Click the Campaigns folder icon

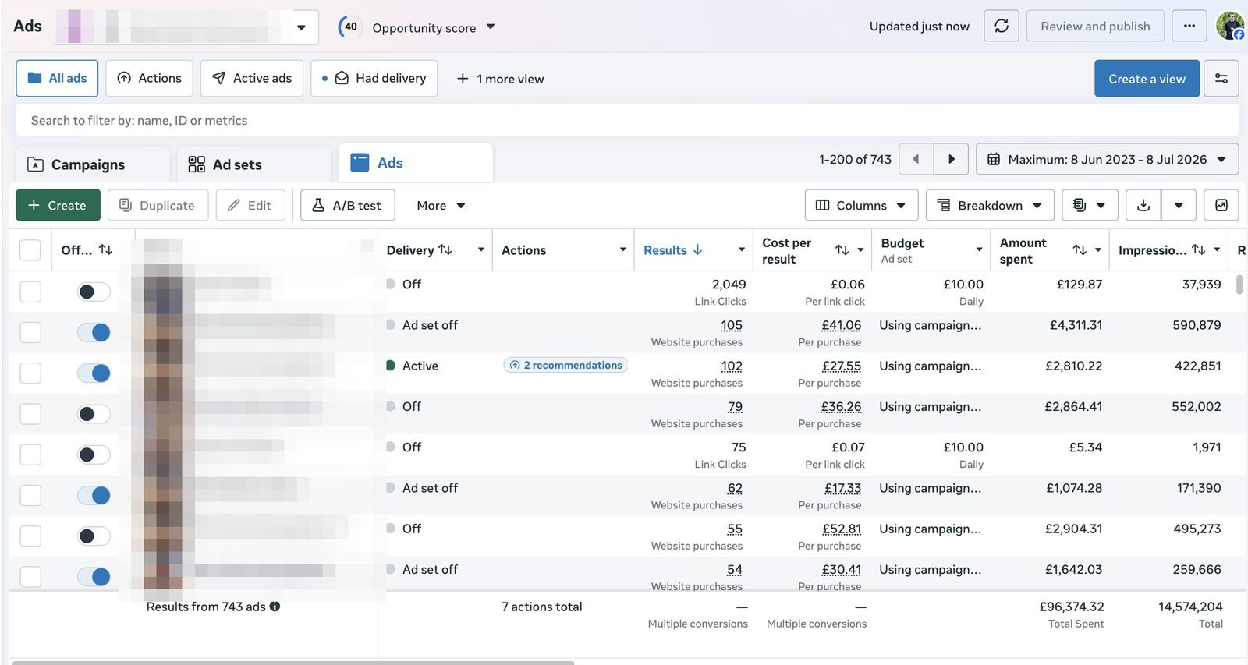pyautogui.click(x=35, y=164)
